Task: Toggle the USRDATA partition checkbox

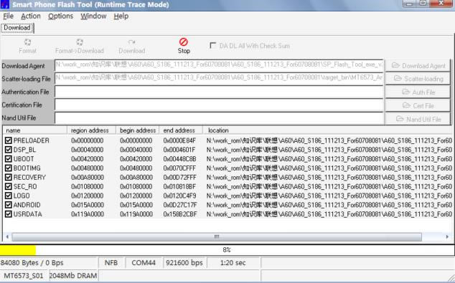Action: tap(8, 214)
